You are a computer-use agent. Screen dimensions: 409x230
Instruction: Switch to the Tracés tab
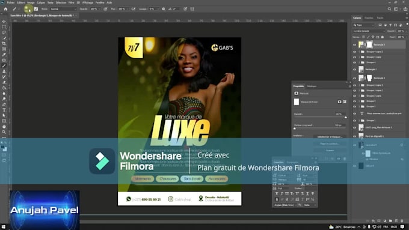point(380,18)
